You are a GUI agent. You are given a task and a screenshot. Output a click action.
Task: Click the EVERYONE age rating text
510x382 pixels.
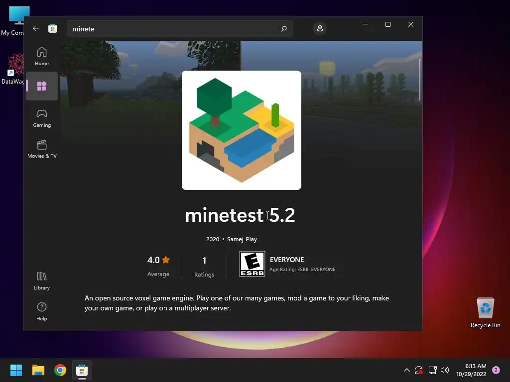pos(287,260)
